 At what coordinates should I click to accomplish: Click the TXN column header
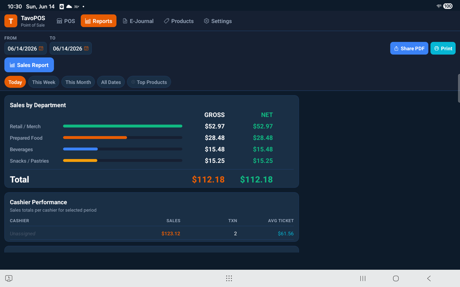pyautogui.click(x=233, y=221)
